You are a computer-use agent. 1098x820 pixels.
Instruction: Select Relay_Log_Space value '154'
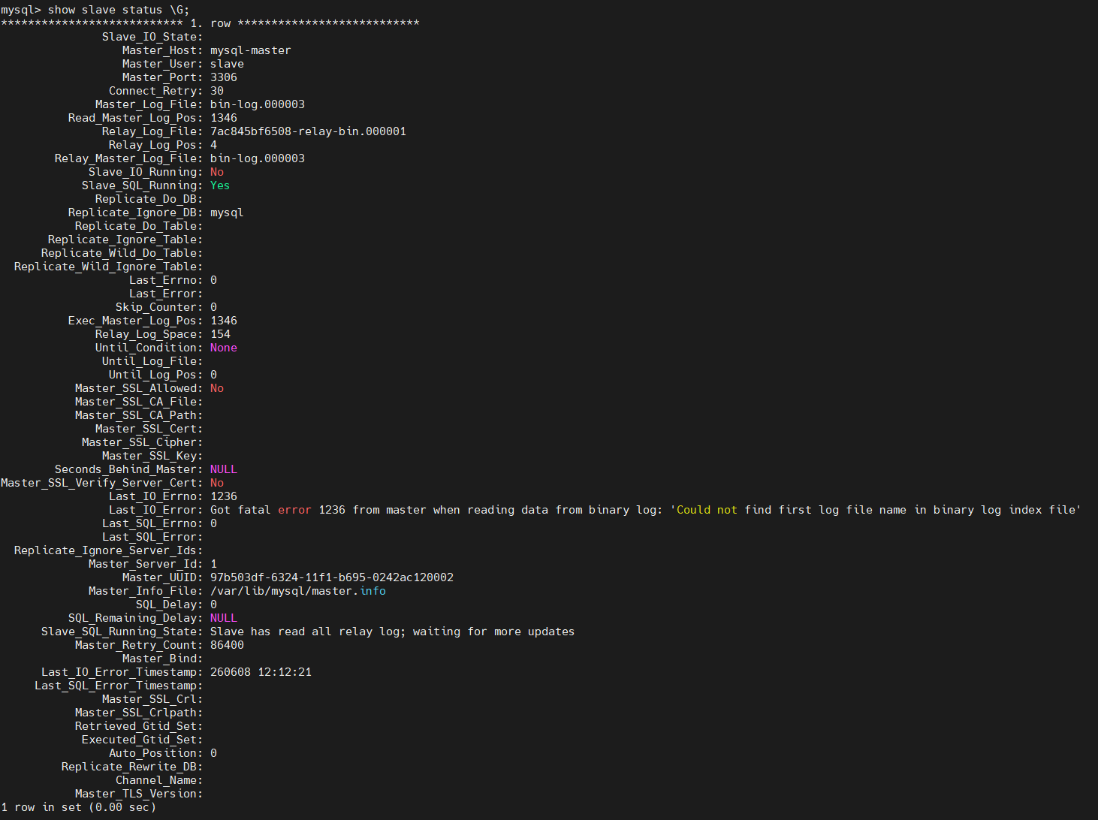pos(220,334)
